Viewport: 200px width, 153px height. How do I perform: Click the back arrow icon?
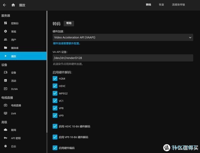(x=4, y=5)
